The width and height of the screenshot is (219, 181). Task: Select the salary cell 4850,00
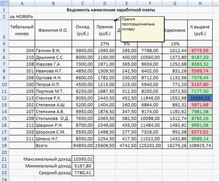point(83,71)
